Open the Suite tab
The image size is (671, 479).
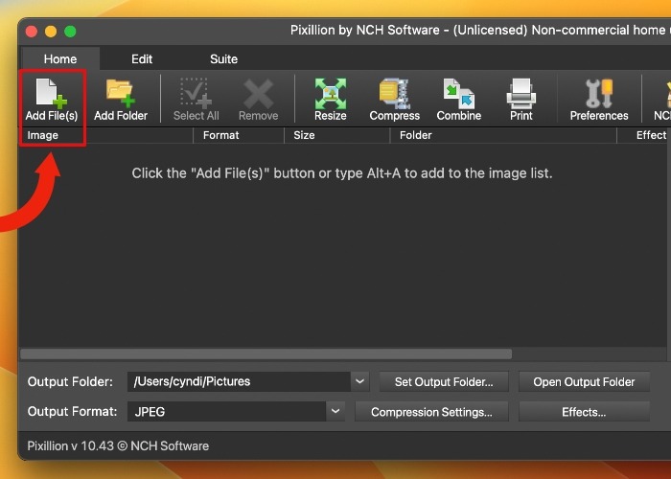[x=223, y=59]
